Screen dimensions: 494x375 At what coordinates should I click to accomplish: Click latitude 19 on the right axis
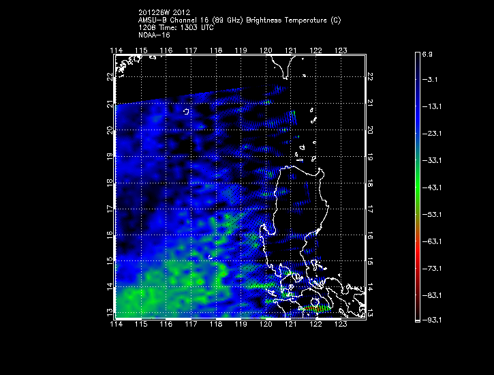370,157
